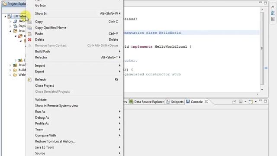
Task: Click the Deployment Descriptor node icon
Action: [x=16, y=26]
